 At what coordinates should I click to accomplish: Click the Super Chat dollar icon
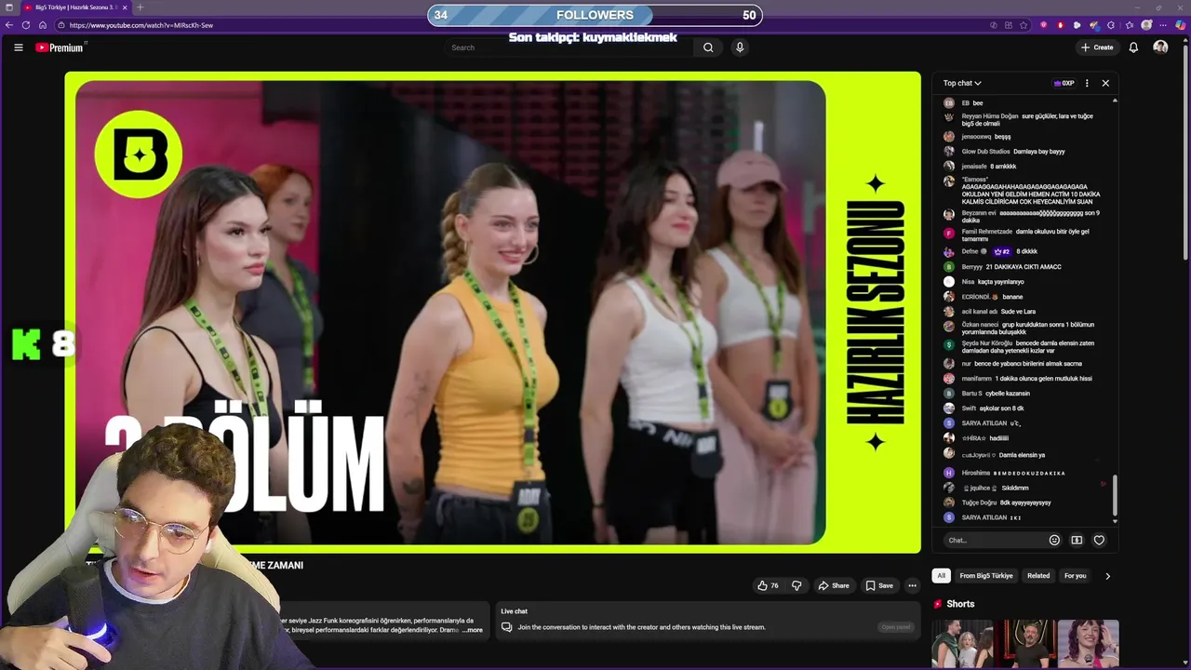(1077, 540)
